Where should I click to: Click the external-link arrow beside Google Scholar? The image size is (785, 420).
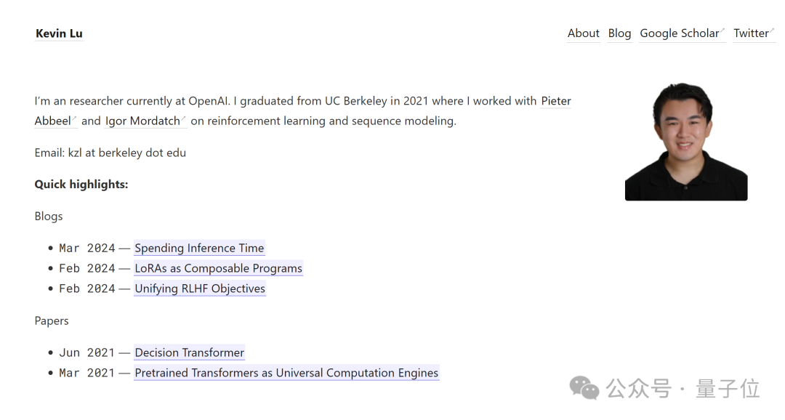click(x=722, y=30)
